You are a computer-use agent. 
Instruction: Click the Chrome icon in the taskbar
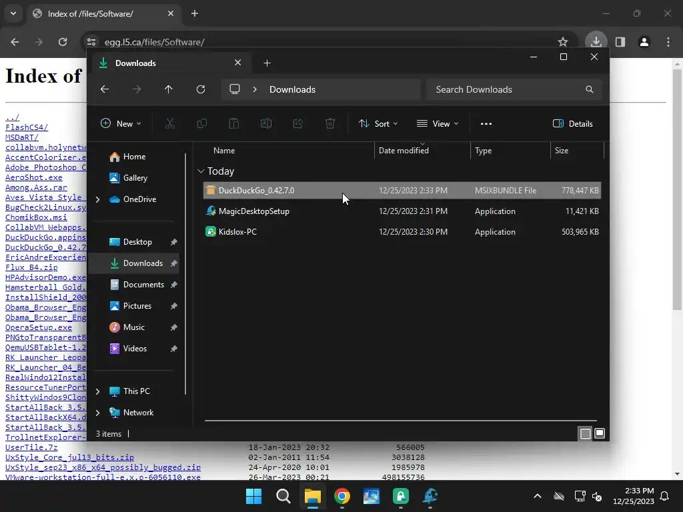tap(342, 496)
